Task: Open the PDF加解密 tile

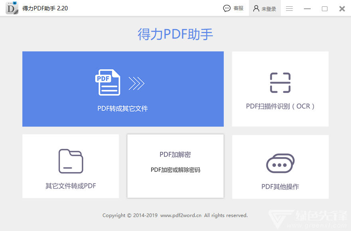Action: tap(175, 166)
